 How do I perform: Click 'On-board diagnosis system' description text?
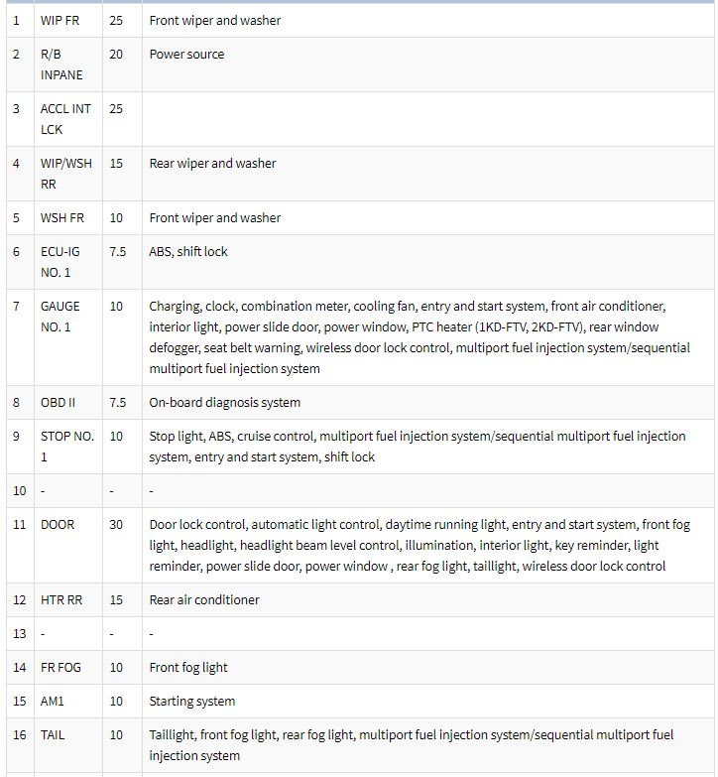225,402
